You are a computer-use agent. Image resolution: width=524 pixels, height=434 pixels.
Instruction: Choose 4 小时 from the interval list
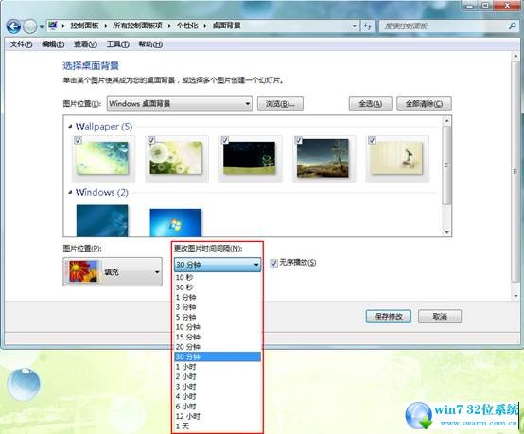coord(218,396)
